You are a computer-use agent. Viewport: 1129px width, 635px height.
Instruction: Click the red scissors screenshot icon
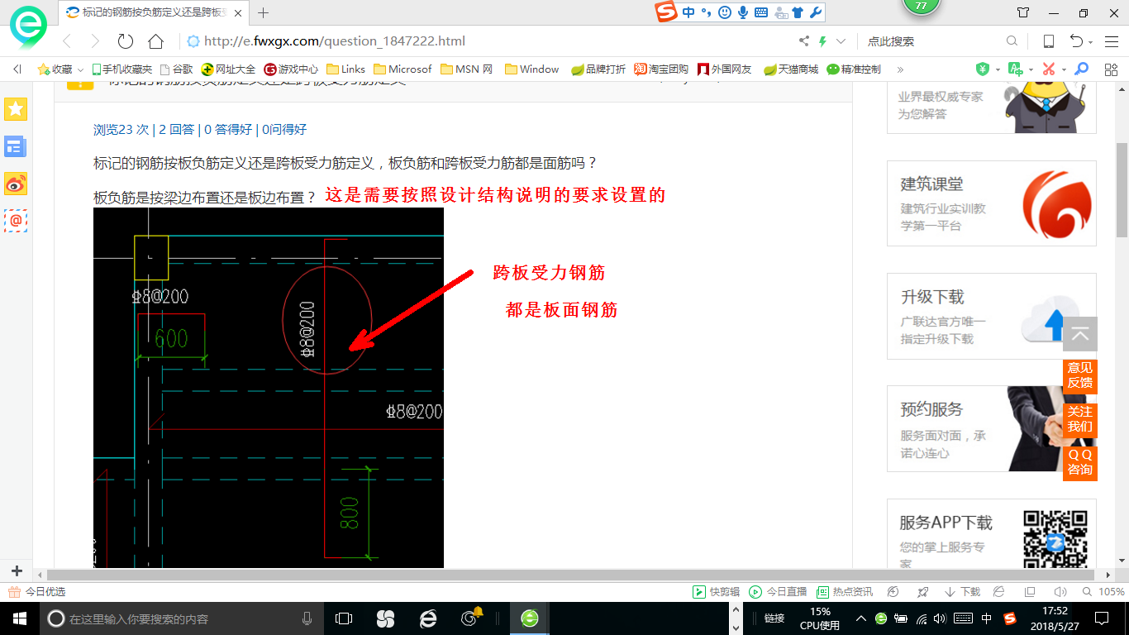(x=1049, y=69)
